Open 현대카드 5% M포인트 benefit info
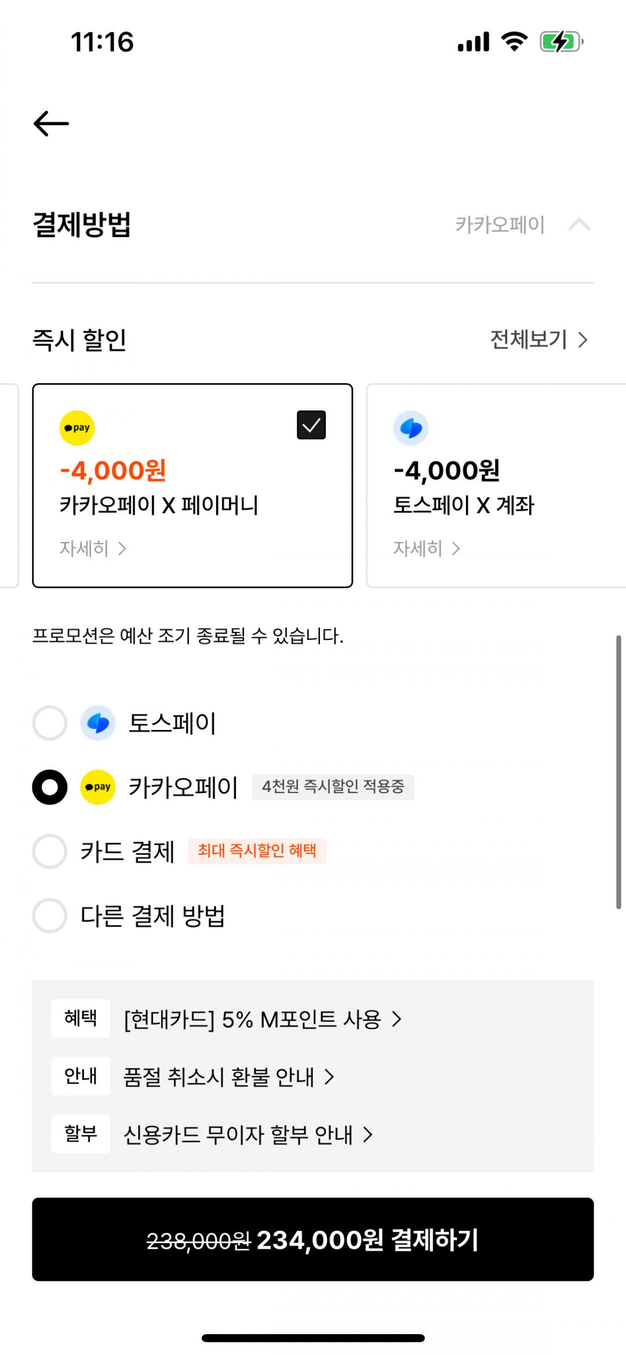Screen dimensions: 626x1355 tap(263, 1019)
